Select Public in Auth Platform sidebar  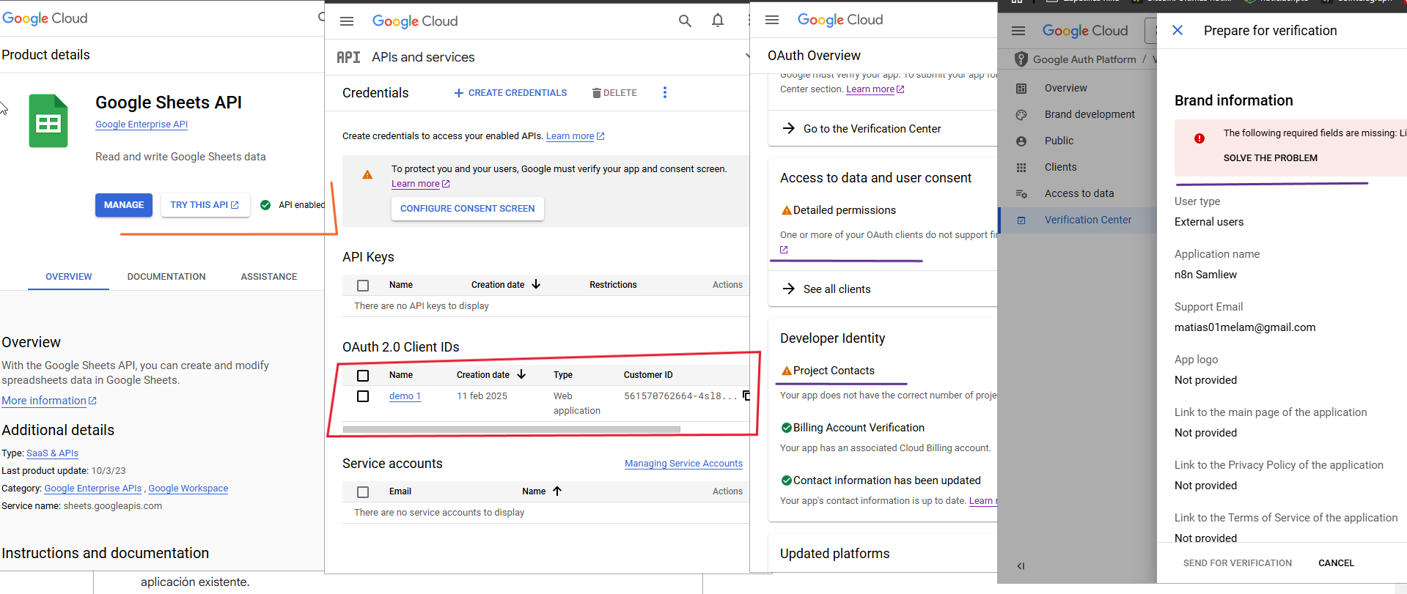click(x=1059, y=141)
